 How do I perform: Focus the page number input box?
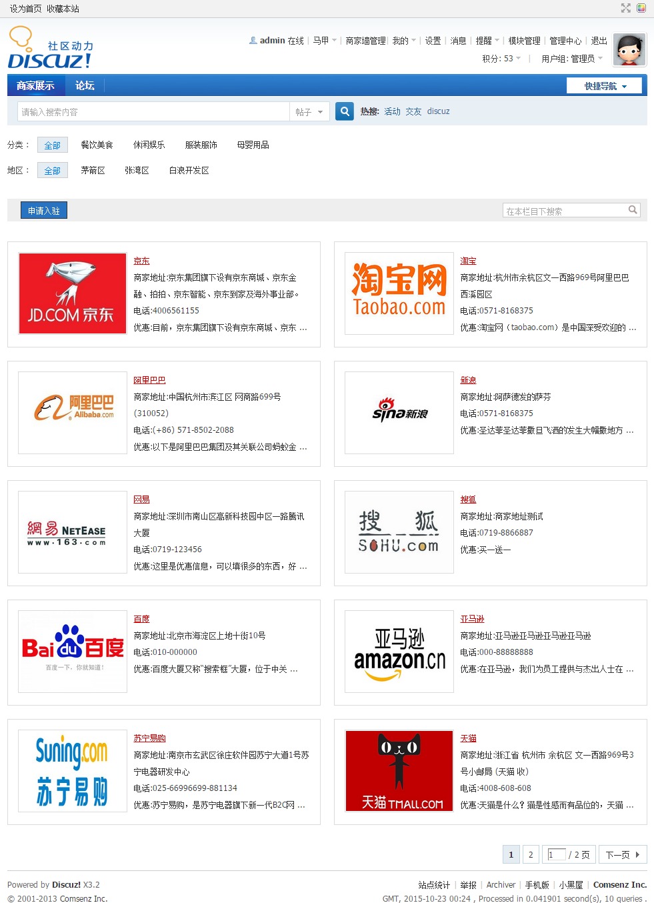(x=557, y=854)
